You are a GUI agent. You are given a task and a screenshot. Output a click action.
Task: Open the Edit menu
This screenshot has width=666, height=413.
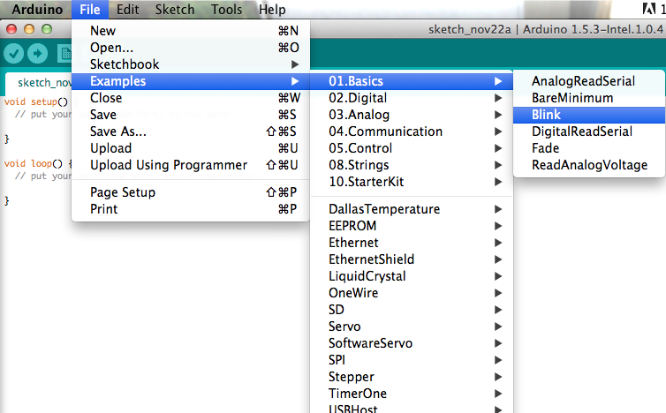tap(127, 10)
